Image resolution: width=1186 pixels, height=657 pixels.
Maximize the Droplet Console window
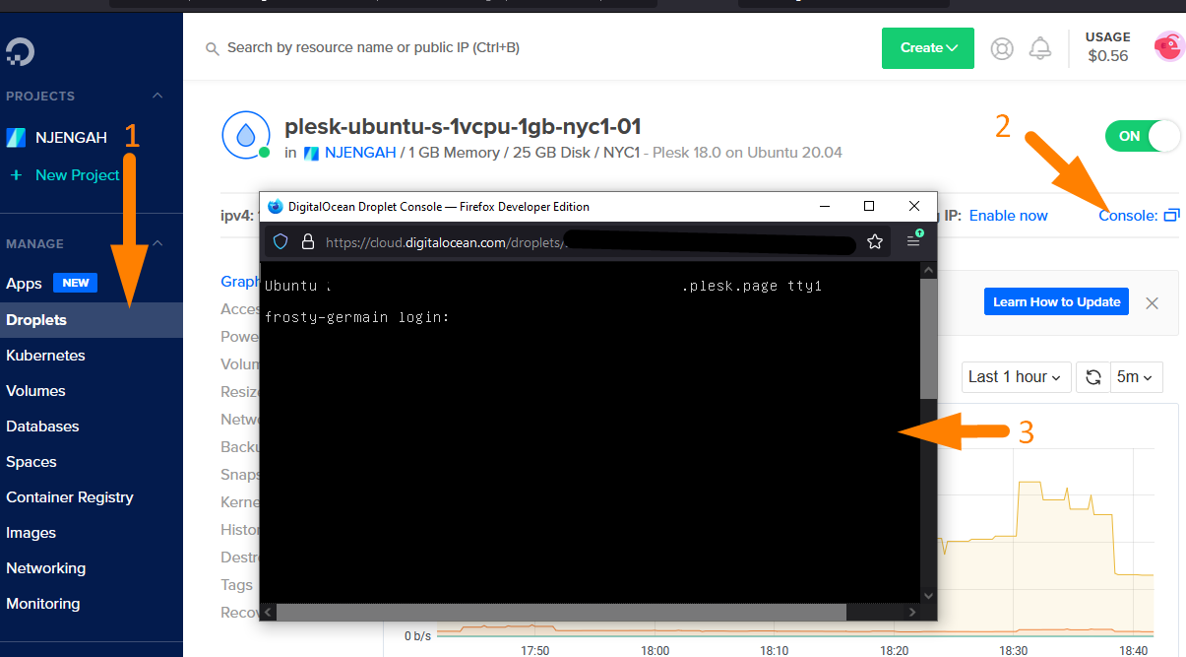pyautogui.click(x=869, y=206)
